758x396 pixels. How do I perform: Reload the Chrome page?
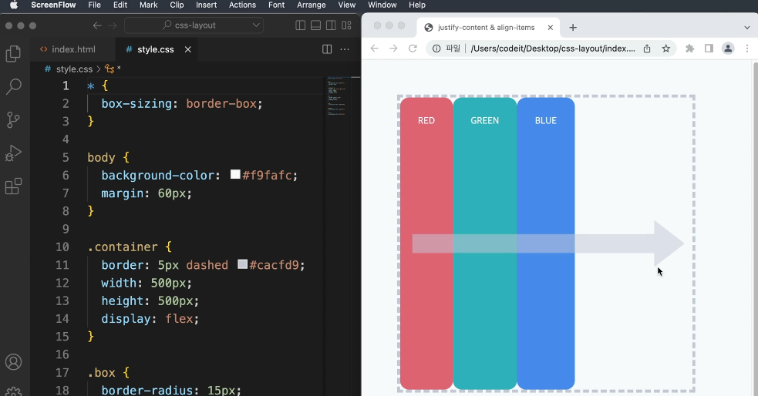tap(413, 49)
